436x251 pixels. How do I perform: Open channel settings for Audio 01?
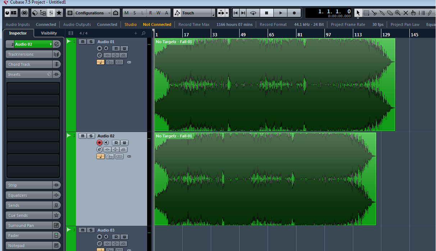[100, 55]
